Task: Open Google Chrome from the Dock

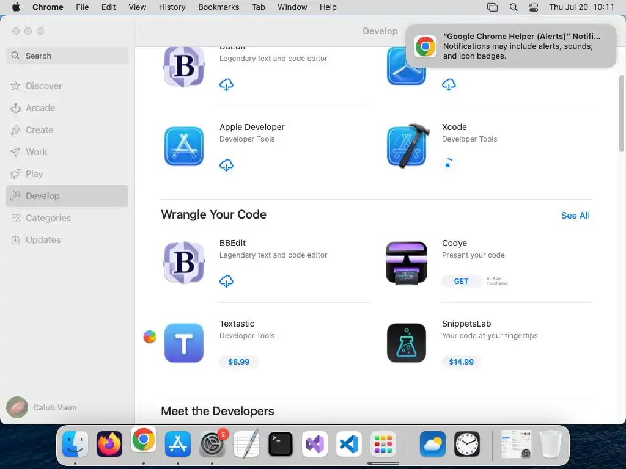Action: coord(143,440)
